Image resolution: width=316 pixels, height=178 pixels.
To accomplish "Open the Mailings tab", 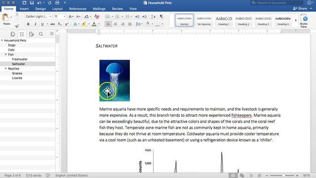I will (x=99, y=9).
